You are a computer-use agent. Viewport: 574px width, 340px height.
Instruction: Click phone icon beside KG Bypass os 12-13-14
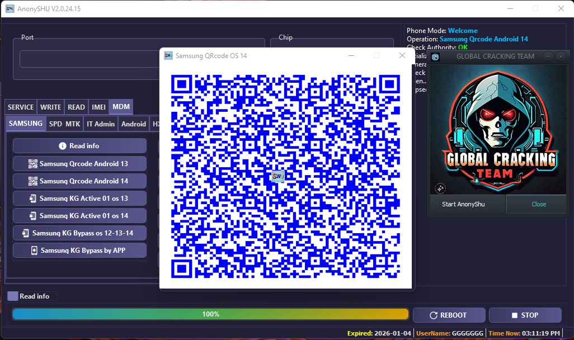pos(26,233)
